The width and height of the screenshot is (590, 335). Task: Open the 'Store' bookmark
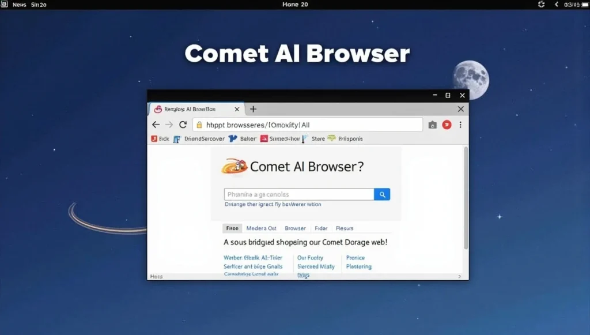[x=313, y=139]
